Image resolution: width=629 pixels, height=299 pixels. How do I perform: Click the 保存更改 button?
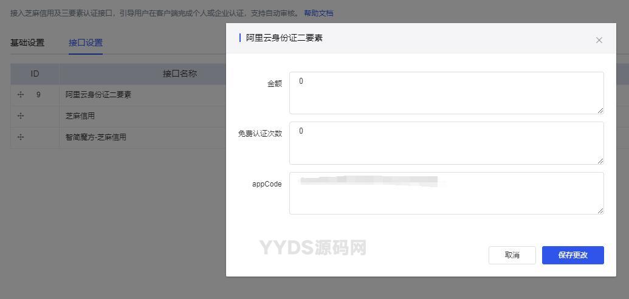click(x=572, y=255)
